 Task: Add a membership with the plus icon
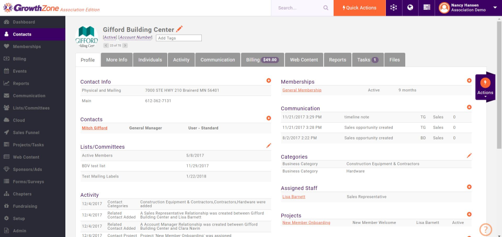click(469, 80)
